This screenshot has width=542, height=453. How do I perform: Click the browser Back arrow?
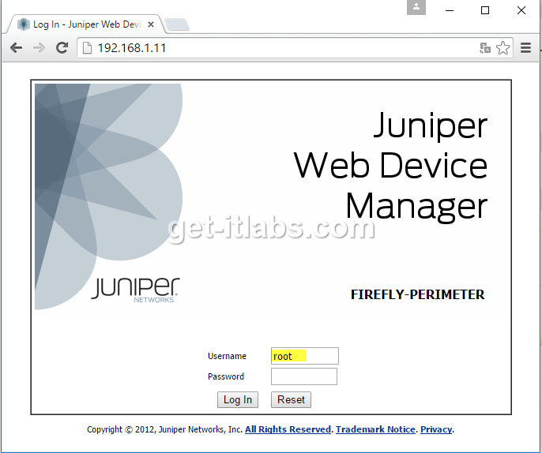click(16, 48)
